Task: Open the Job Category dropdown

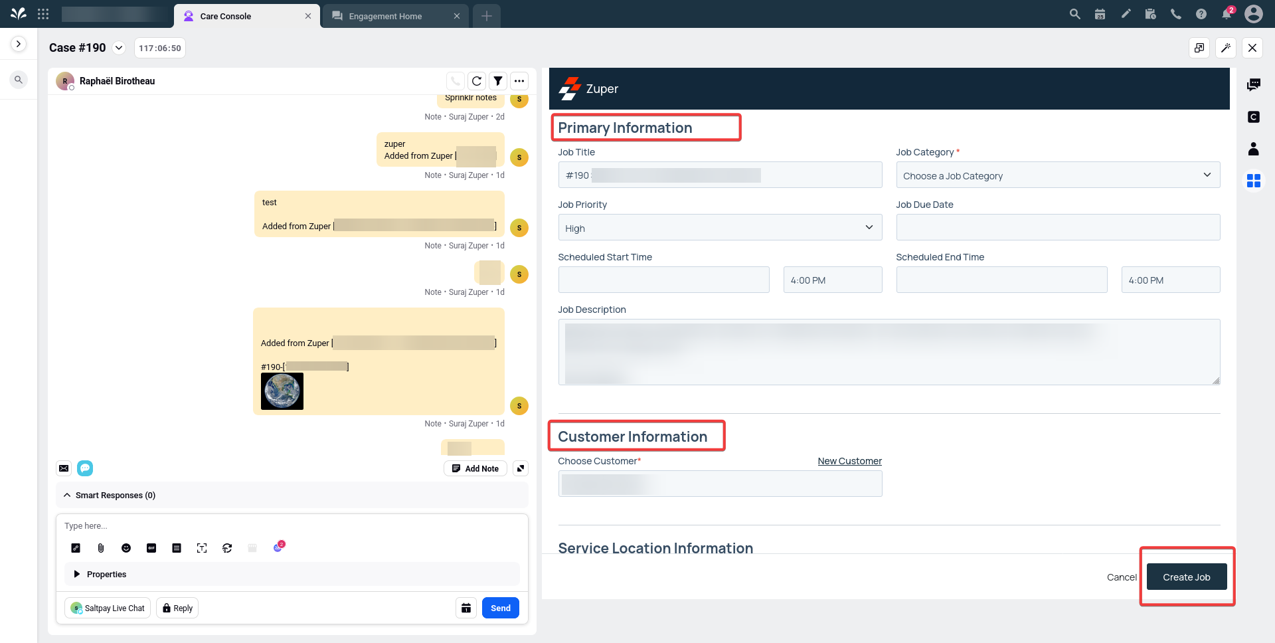Action: (1057, 175)
